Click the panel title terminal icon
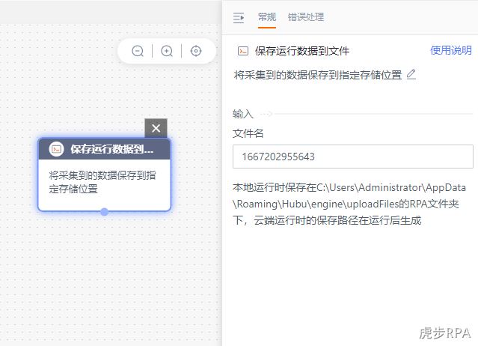This screenshot has width=478, height=346. (243, 51)
